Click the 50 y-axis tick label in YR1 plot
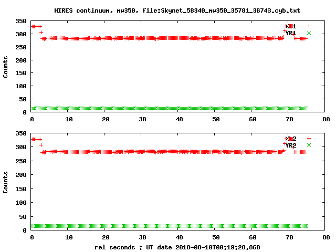This screenshot has height=252, width=336. 23,99
